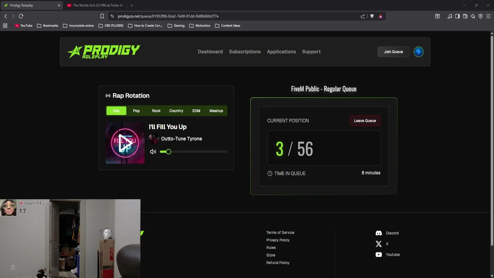Image resolution: width=494 pixels, height=278 pixels.
Task: Expand the OBS PLUGINS bookmark folder
Action: 111,25
